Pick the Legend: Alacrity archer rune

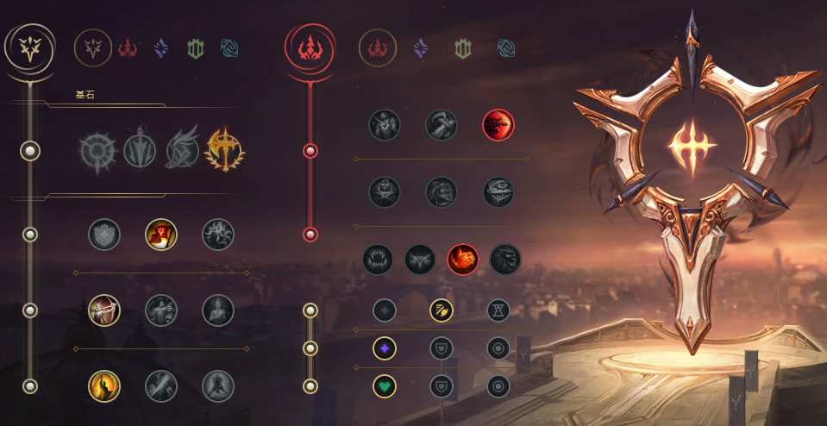[x=104, y=310]
